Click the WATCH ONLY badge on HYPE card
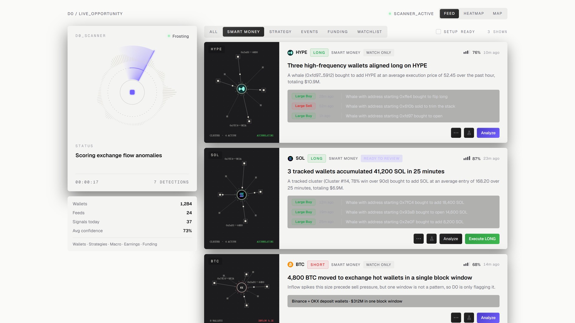The width and height of the screenshot is (575, 323). tap(379, 53)
